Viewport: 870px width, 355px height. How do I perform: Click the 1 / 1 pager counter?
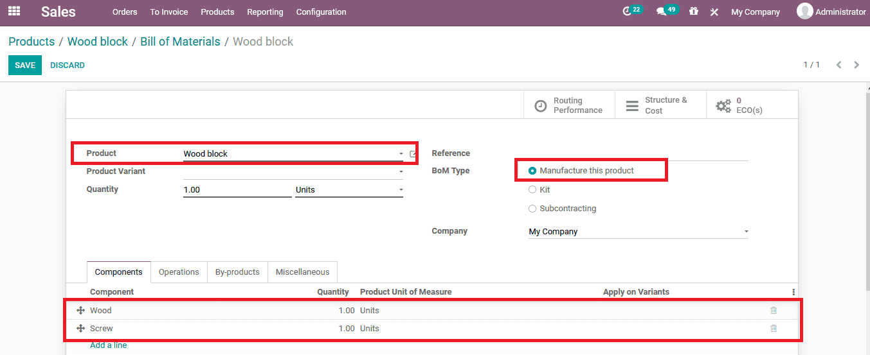pyautogui.click(x=811, y=65)
